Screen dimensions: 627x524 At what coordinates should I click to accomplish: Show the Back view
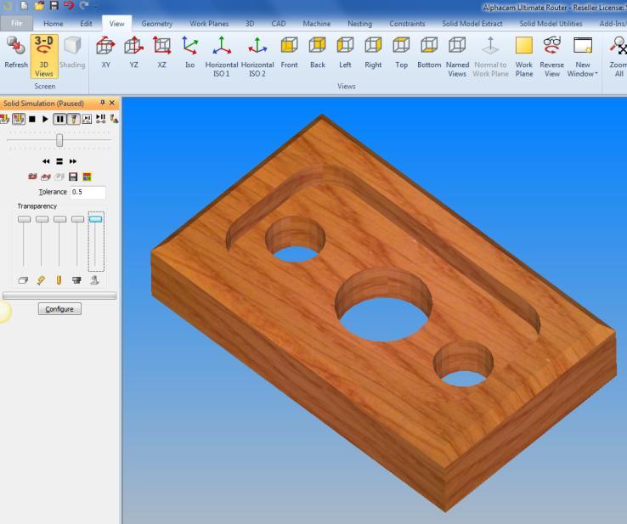(318, 53)
